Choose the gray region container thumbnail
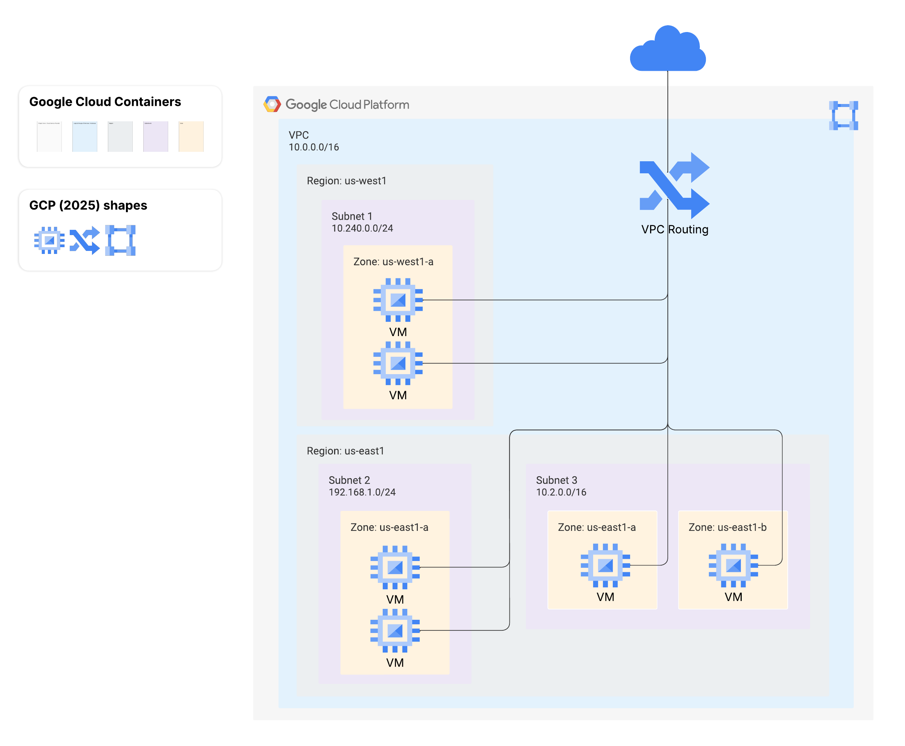 click(120, 136)
